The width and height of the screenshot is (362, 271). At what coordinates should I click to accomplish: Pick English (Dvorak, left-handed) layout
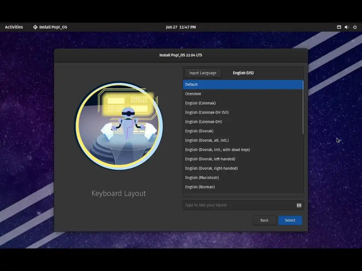(243, 159)
